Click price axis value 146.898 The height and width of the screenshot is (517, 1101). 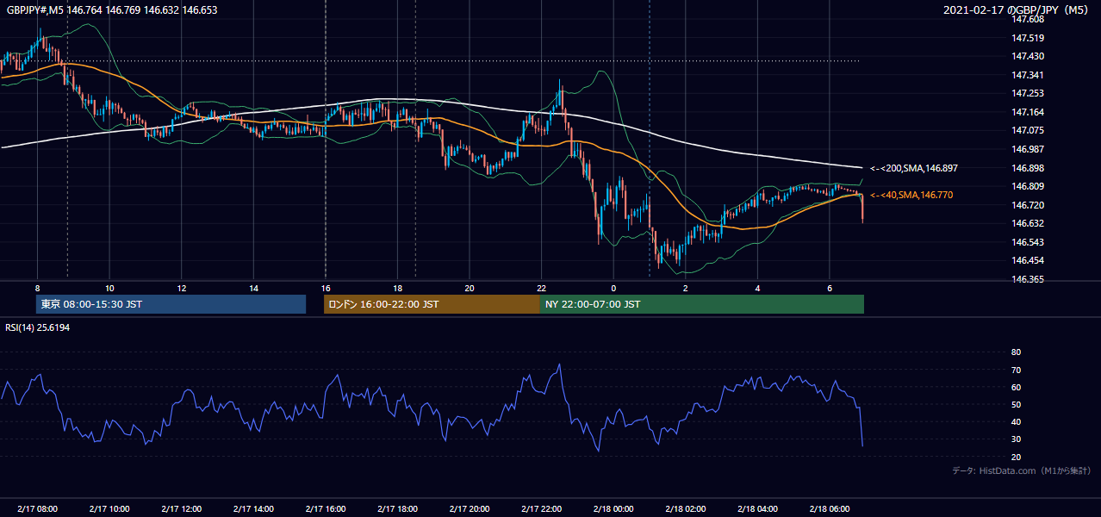[1028, 168]
